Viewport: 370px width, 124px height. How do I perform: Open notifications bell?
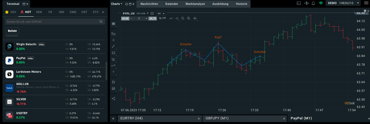(x=313, y=3)
